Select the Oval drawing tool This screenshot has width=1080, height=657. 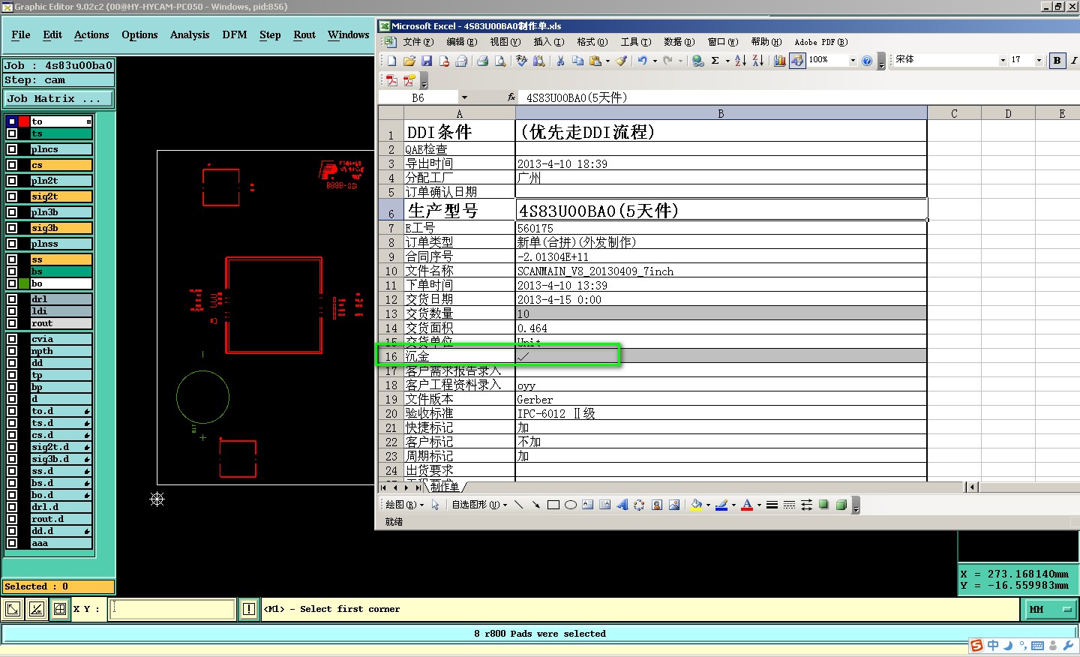pos(571,505)
